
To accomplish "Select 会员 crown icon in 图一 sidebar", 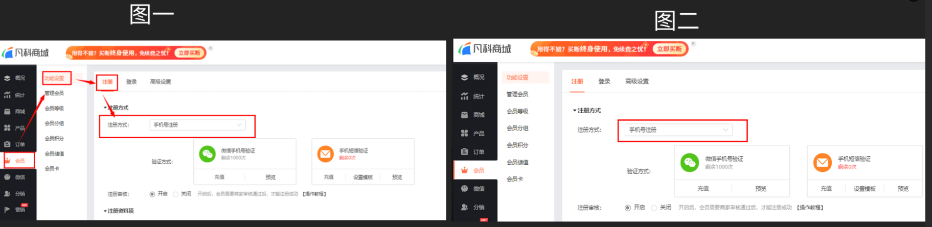I will (7, 161).
